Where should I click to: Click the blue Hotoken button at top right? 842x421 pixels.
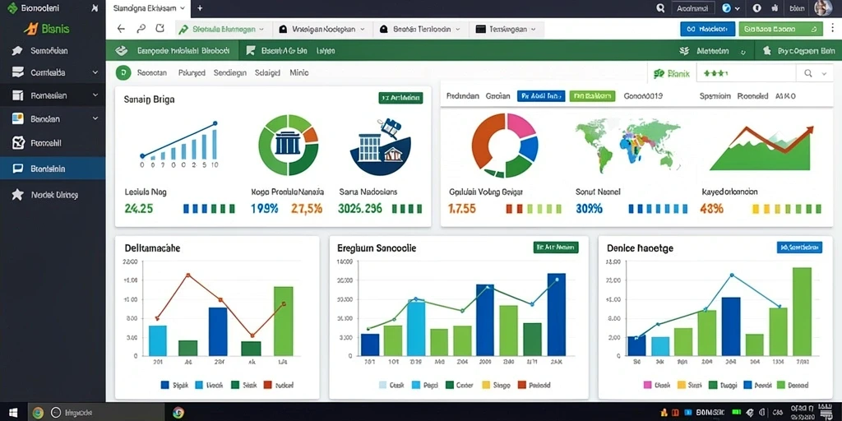pyautogui.click(x=707, y=29)
